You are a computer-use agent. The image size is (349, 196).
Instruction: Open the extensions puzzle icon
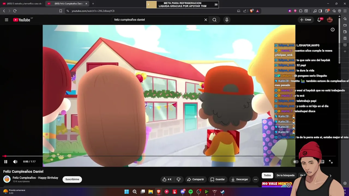coord(300,11)
